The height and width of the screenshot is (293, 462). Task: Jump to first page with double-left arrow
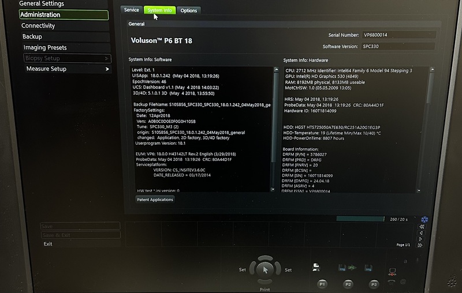pyautogui.click(x=422, y=227)
